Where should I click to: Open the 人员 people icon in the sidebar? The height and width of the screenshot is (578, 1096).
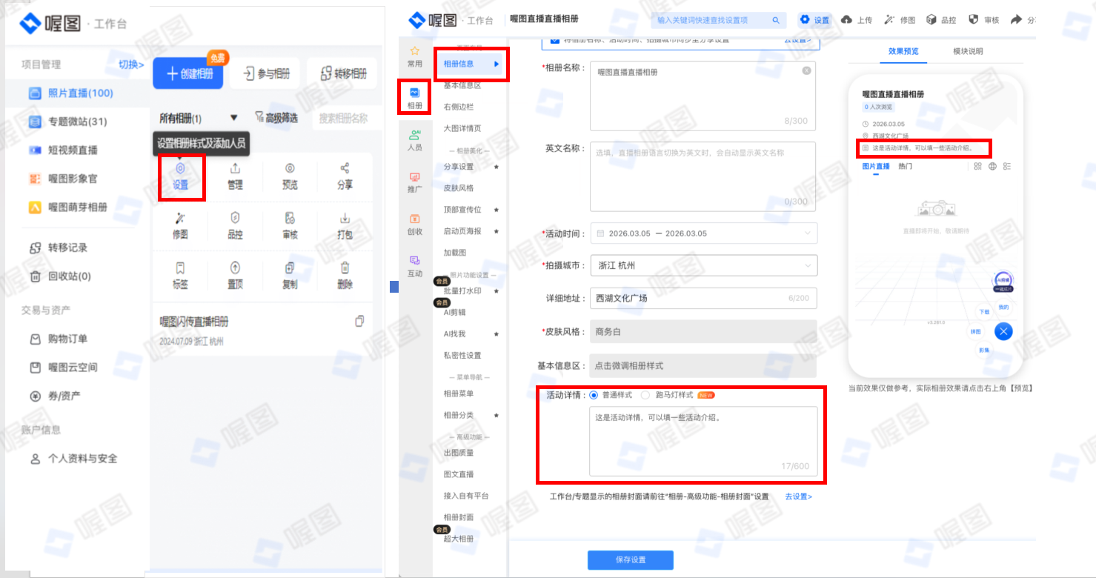click(414, 135)
